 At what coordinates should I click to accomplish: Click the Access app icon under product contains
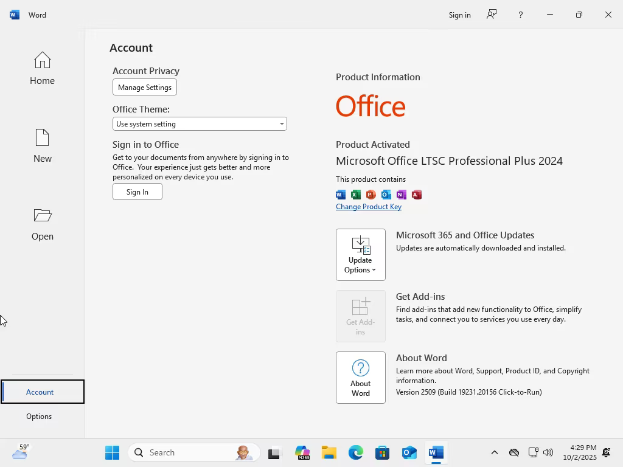tap(416, 195)
